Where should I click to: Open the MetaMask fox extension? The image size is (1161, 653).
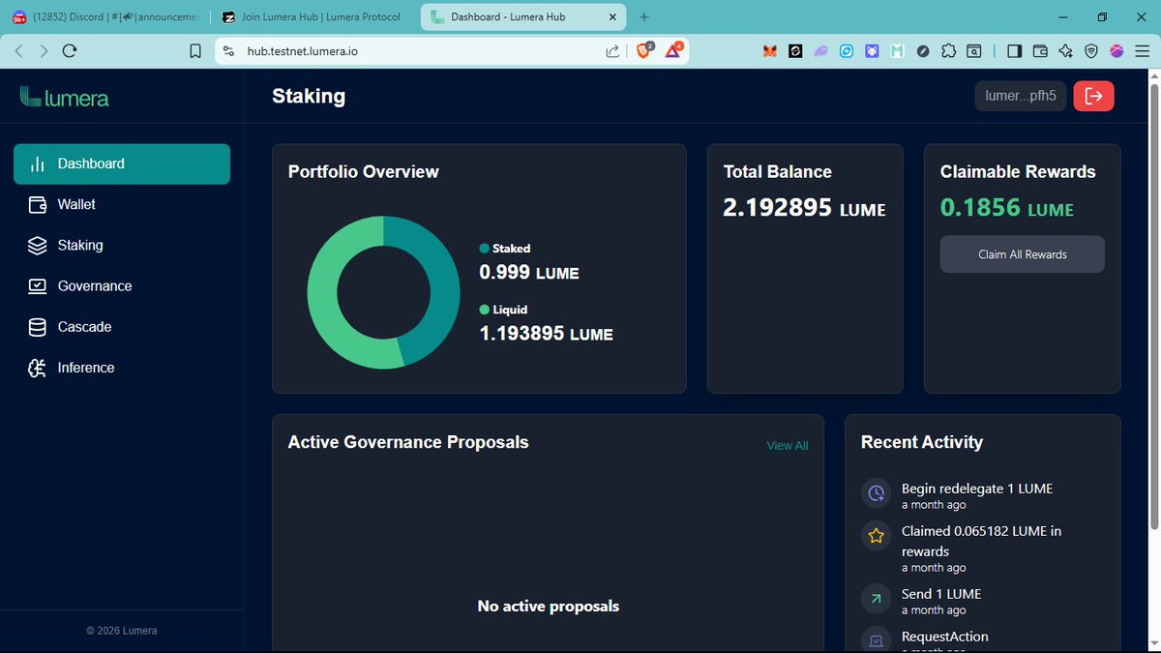[x=769, y=51]
